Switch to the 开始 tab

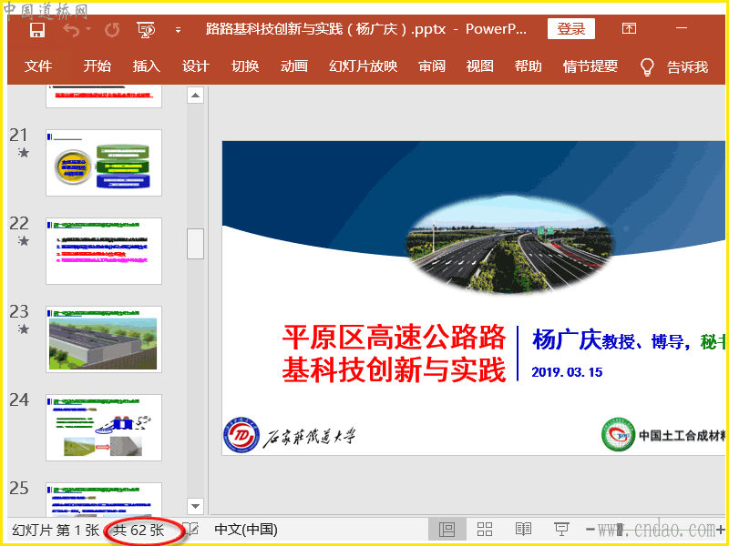coord(98,66)
